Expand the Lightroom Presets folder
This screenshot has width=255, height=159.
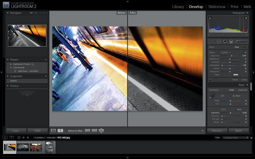point(11,64)
